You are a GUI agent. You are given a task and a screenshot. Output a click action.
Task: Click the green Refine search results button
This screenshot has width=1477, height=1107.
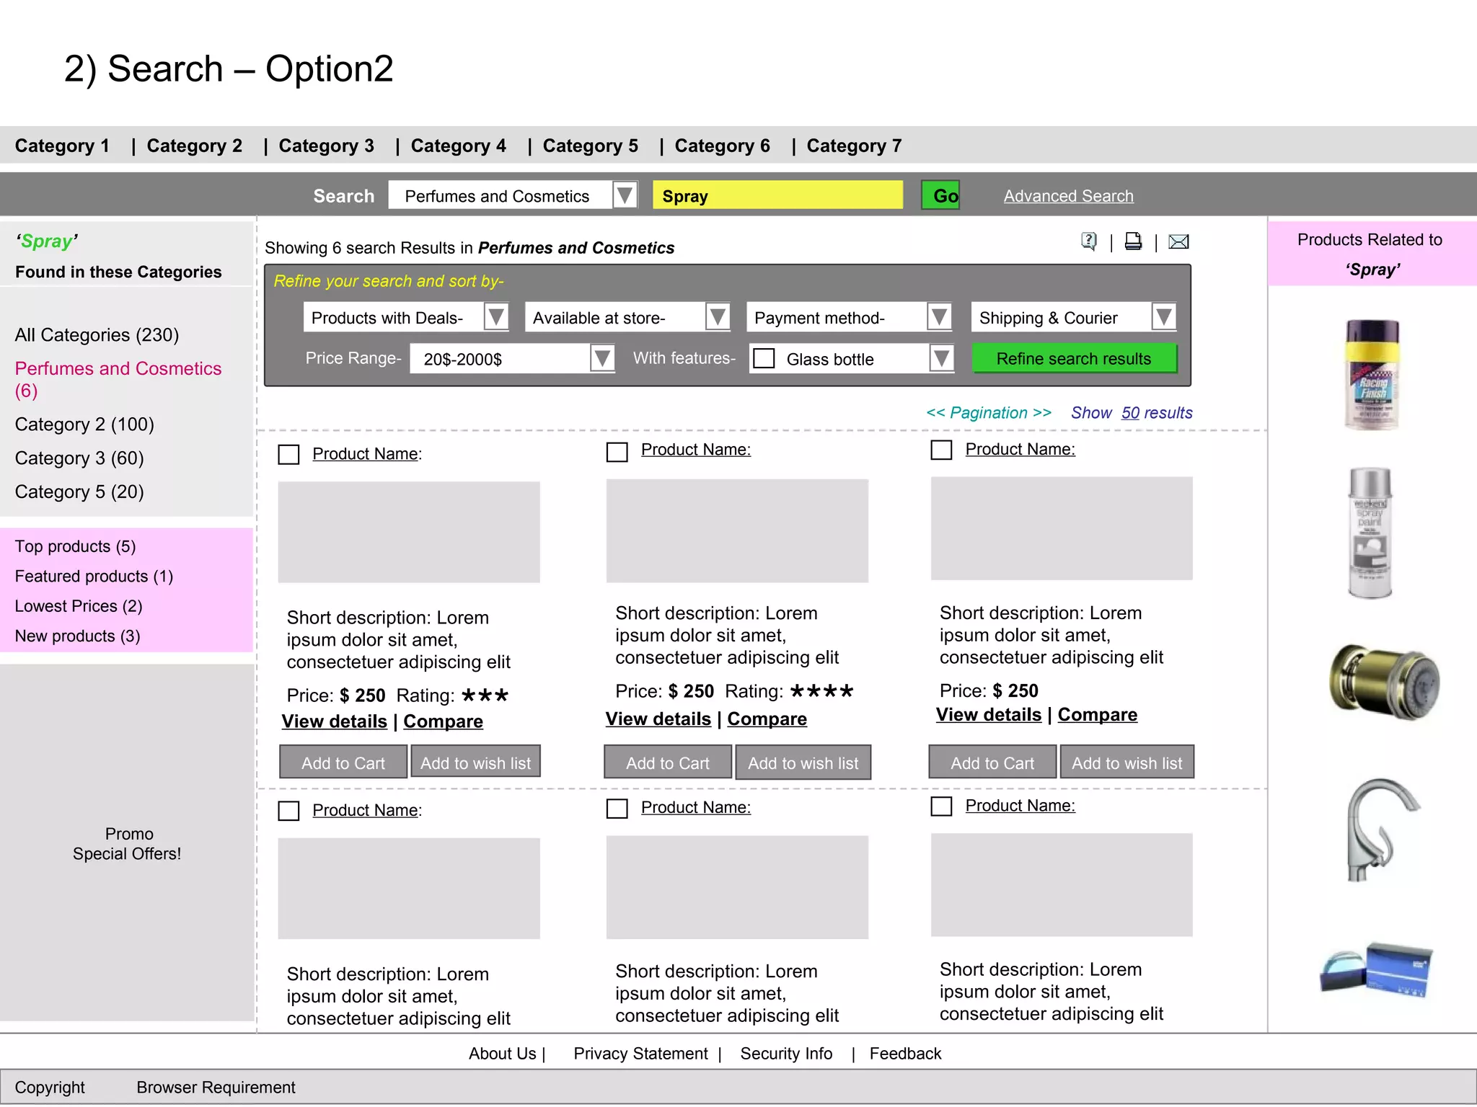(x=1074, y=359)
